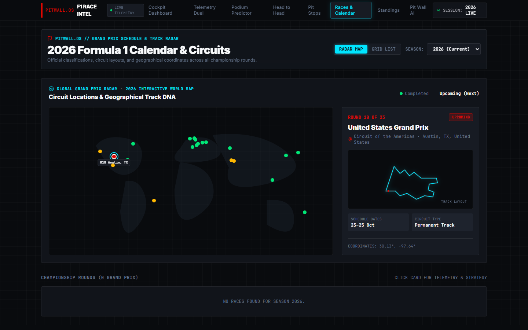Click the Upcoming (Next) legend item
Screen dimensions: 528x330
coord(459,93)
